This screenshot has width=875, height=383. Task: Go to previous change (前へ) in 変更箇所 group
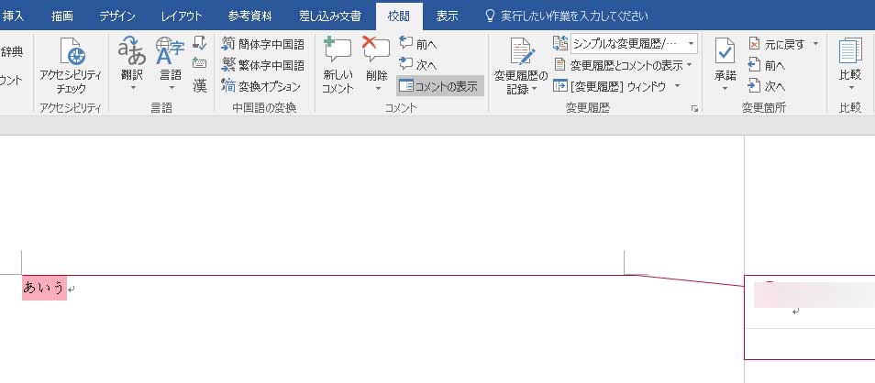click(767, 65)
